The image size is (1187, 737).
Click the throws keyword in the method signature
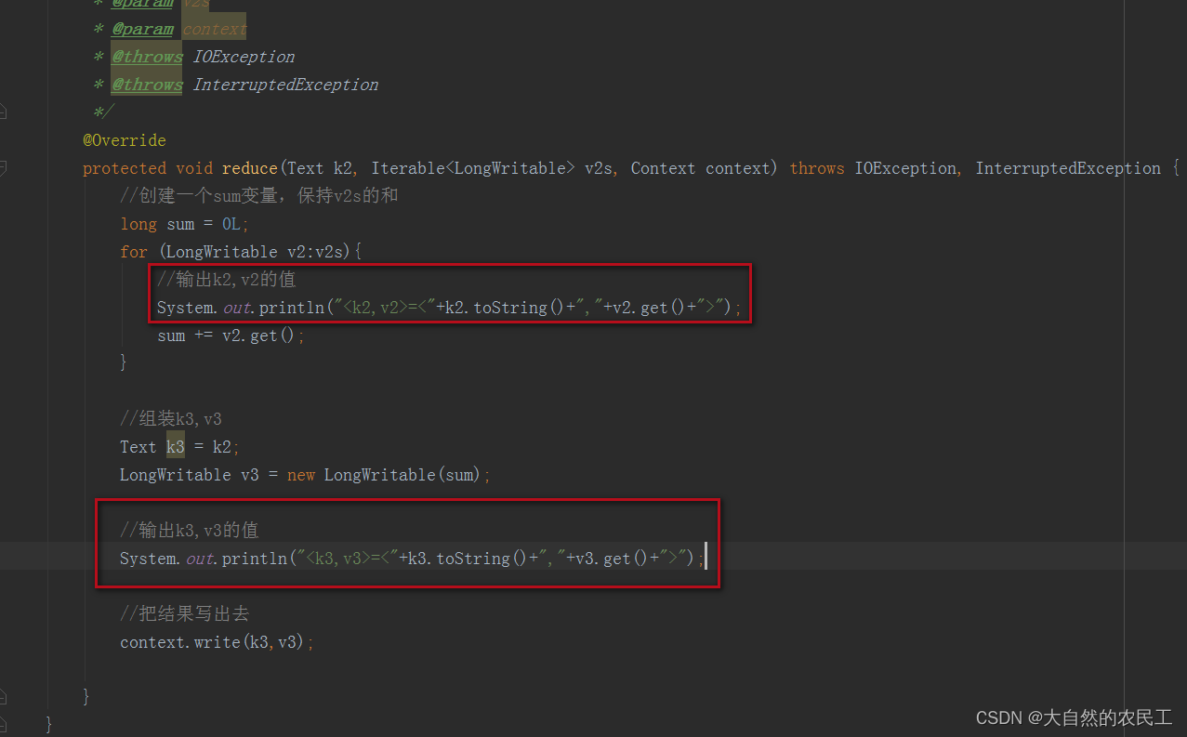(817, 168)
